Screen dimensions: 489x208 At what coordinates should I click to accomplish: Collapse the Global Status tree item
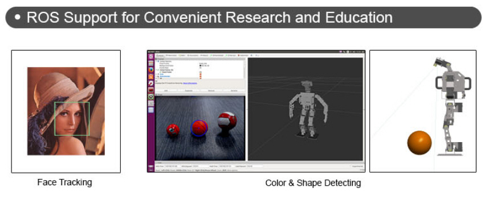pos(156,70)
